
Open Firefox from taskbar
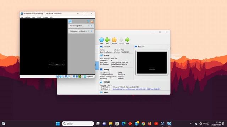pos(150,123)
